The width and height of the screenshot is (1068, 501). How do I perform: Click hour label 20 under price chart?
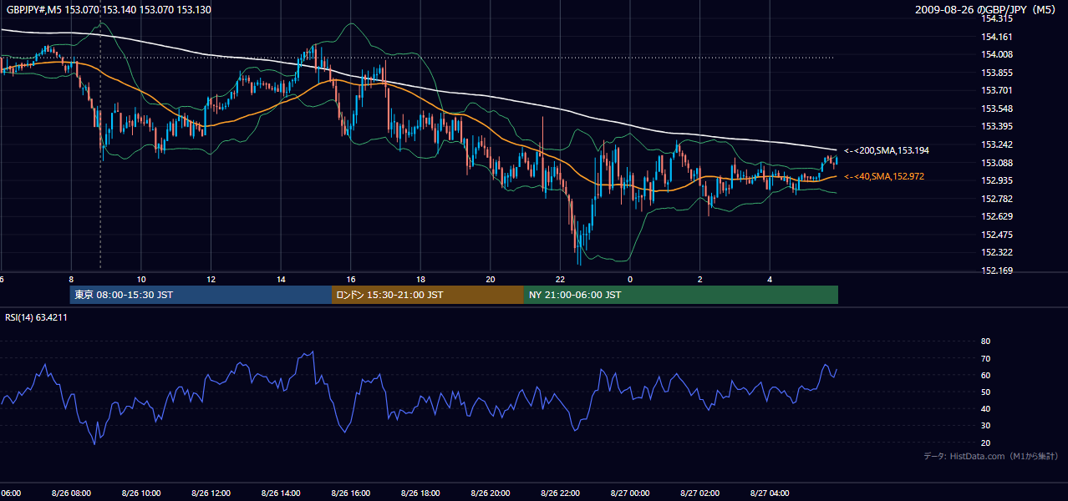tap(491, 280)
